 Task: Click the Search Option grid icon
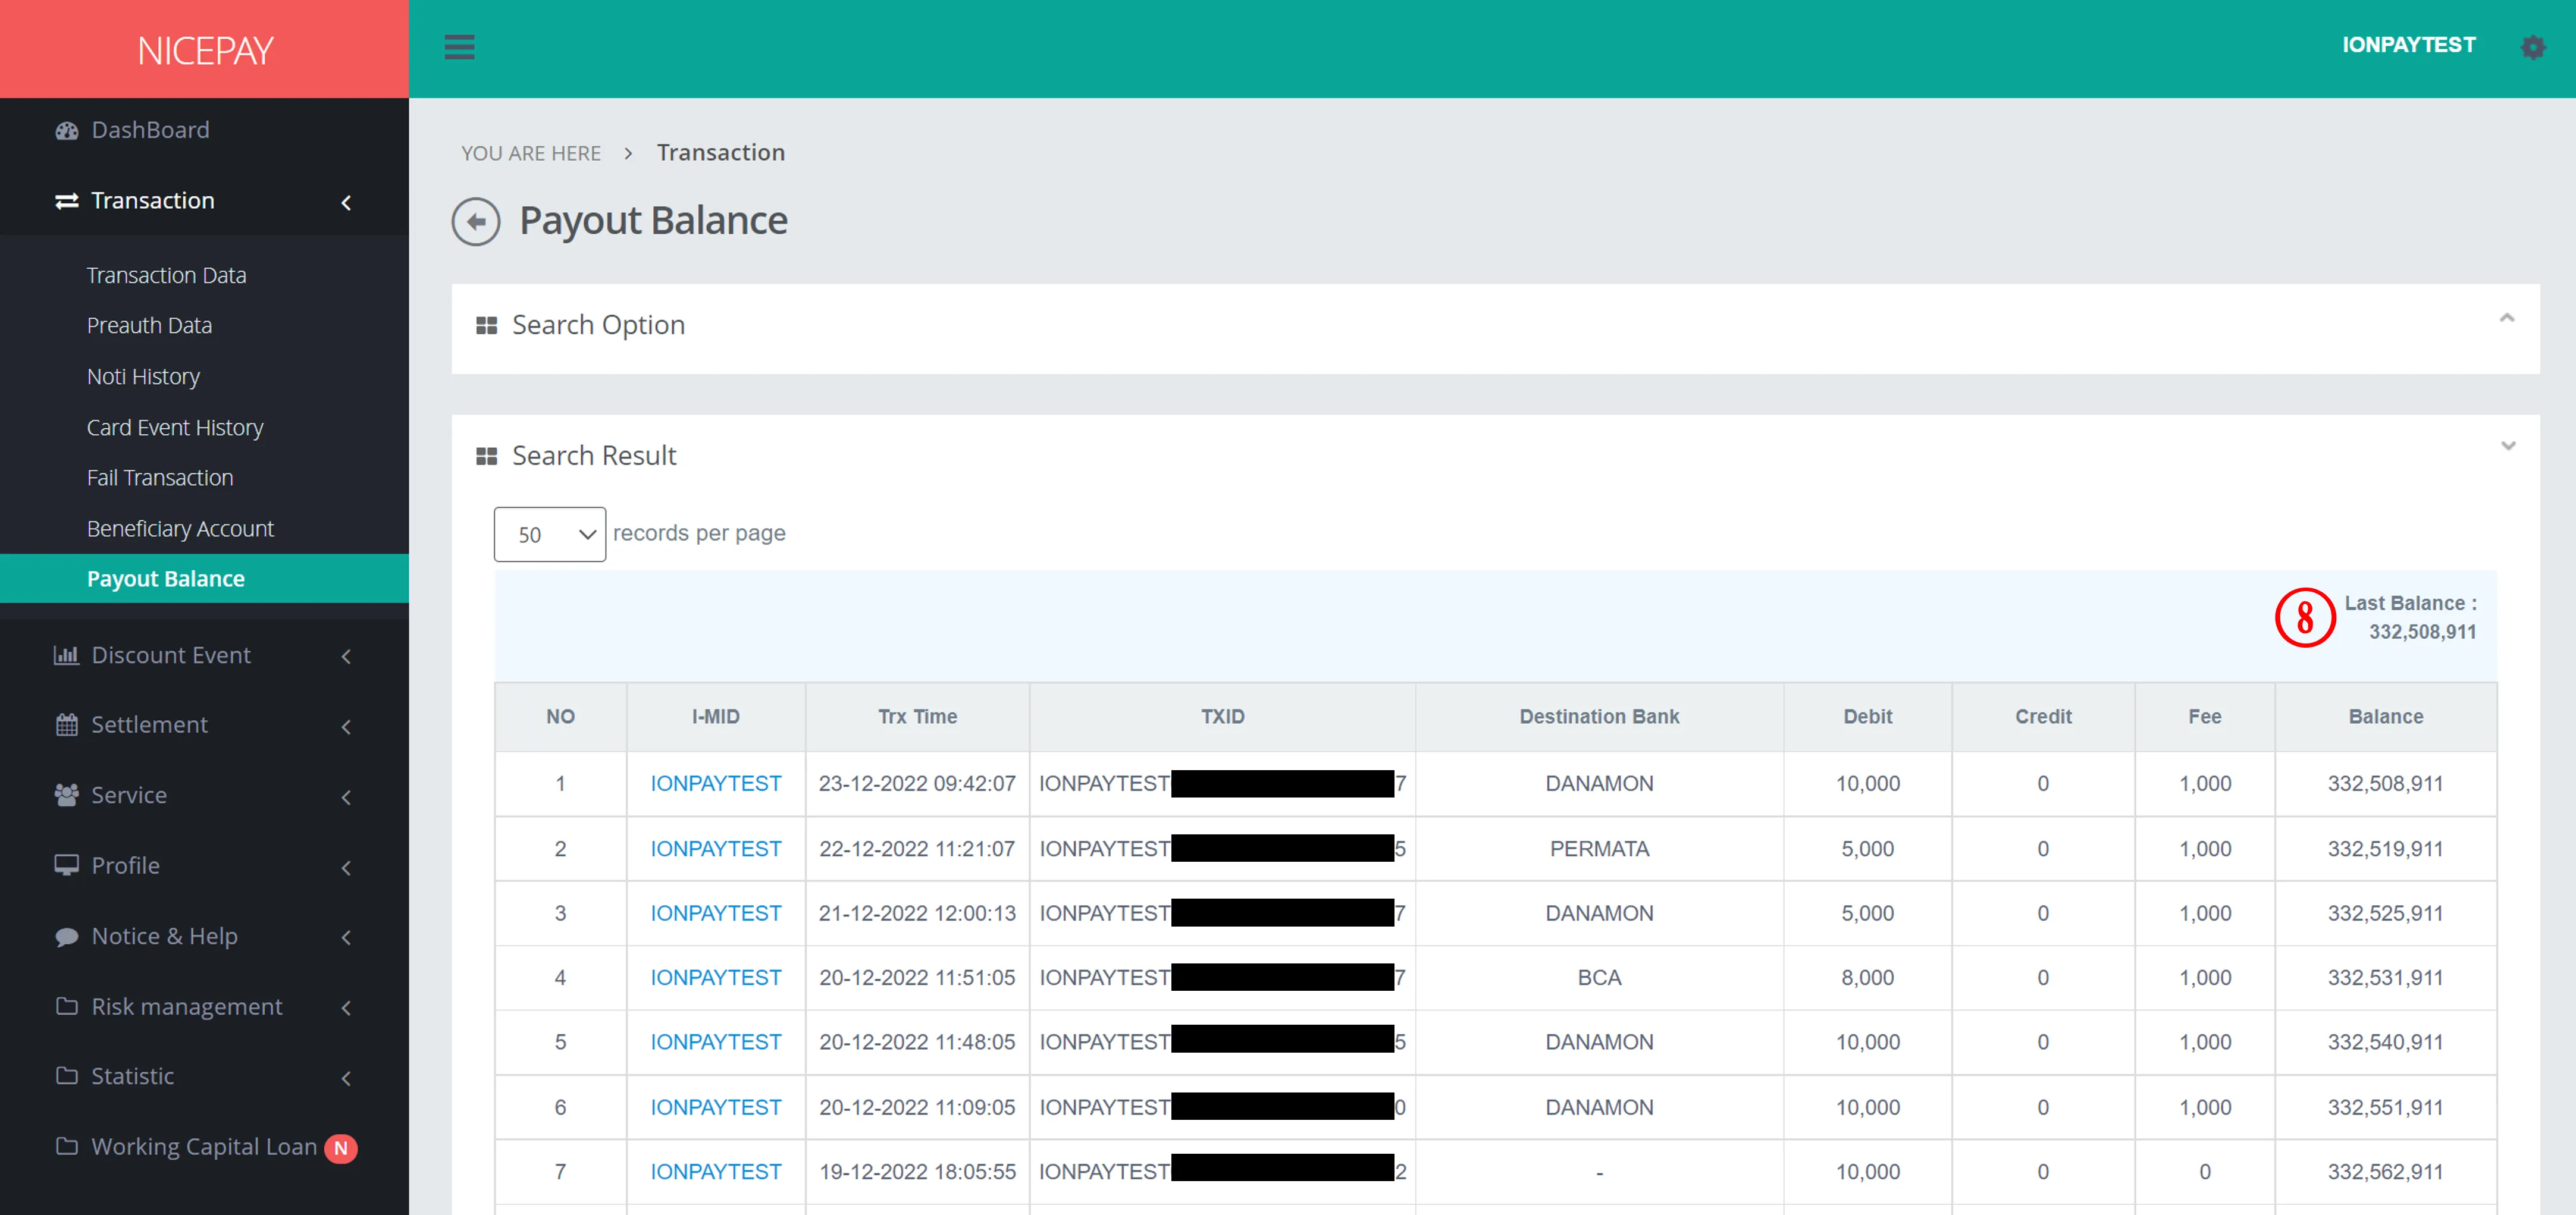[487, 326]
